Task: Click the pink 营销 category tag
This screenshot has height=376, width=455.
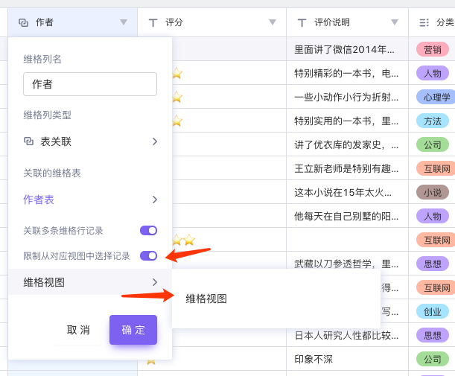Action: pos(432,50)
